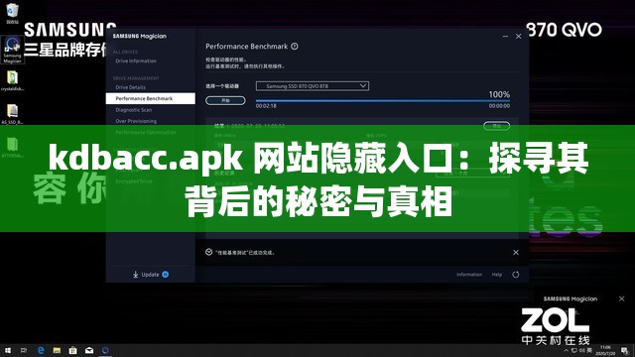
Task: Click the refresh icon next to Help
Action: point(516,275)
